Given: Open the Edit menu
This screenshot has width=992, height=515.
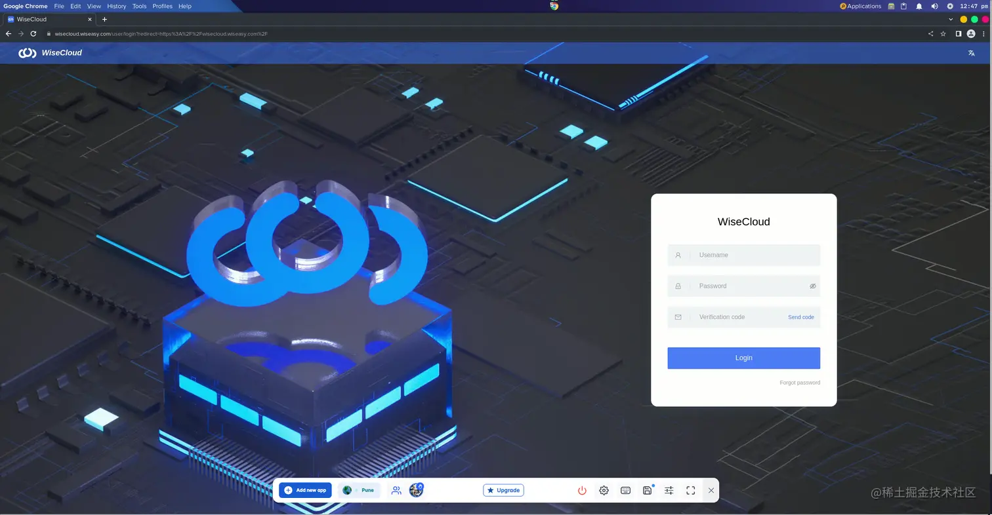Looking at the screenshot, I should 76,6.
